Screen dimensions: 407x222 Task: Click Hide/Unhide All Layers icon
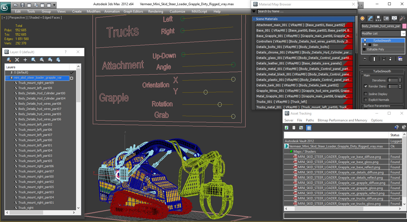(50, 60)
